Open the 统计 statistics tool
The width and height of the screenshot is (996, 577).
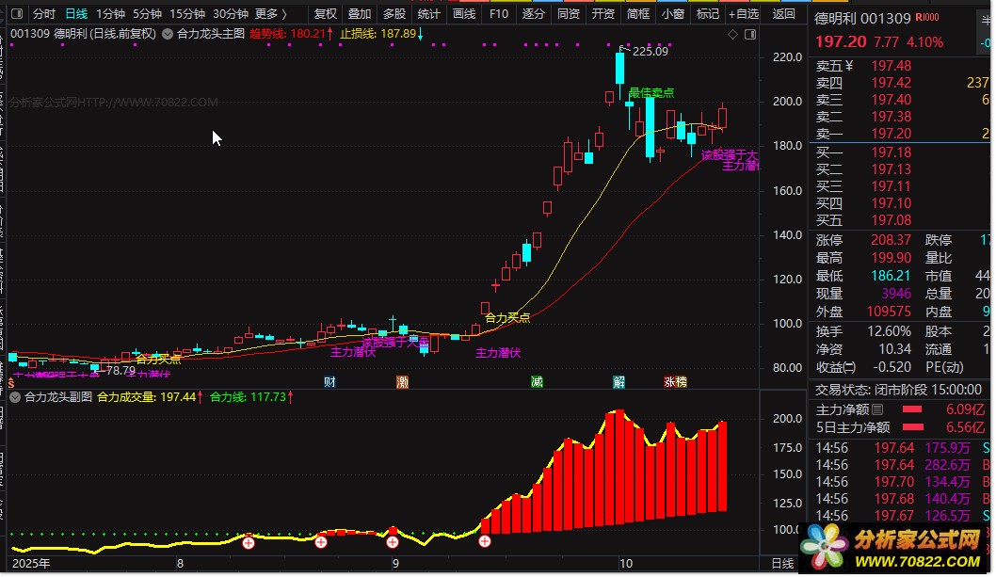coord(428,13)
